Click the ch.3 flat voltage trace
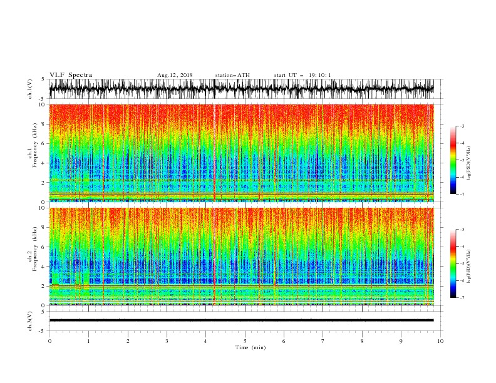The image size is (496, 383). pos(241,320)
